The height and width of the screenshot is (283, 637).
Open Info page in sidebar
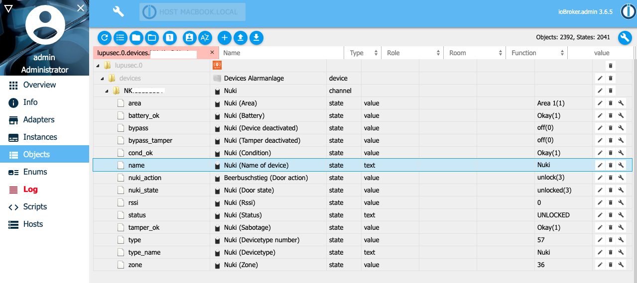44,102
